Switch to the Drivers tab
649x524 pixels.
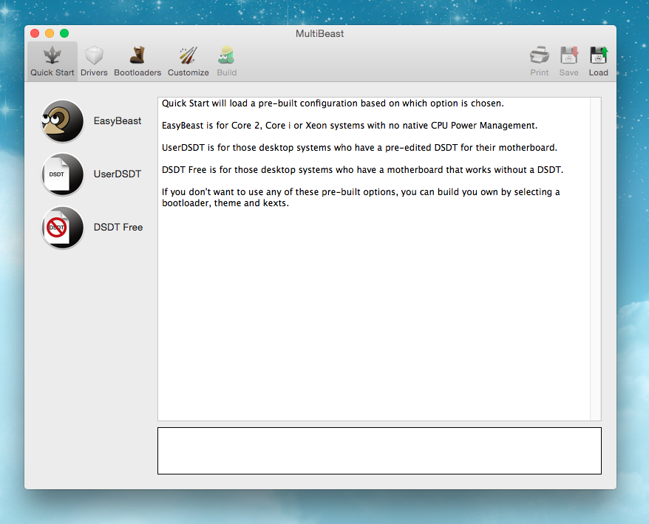pos(94,61)
